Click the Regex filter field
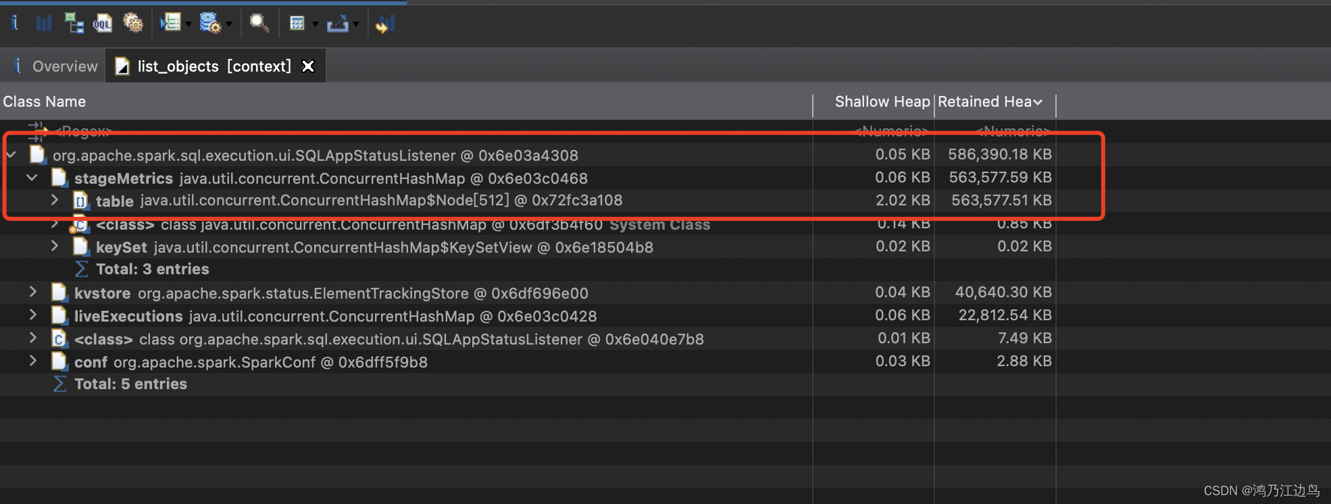 point(84,130)
